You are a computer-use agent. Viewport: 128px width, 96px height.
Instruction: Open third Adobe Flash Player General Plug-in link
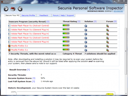[30, 42]
